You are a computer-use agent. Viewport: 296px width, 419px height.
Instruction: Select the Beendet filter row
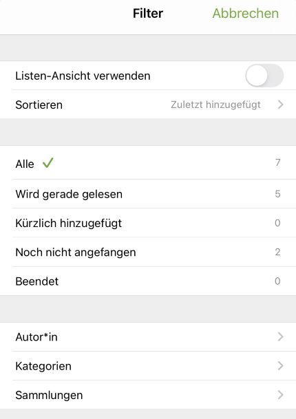[x=148, y=281]
